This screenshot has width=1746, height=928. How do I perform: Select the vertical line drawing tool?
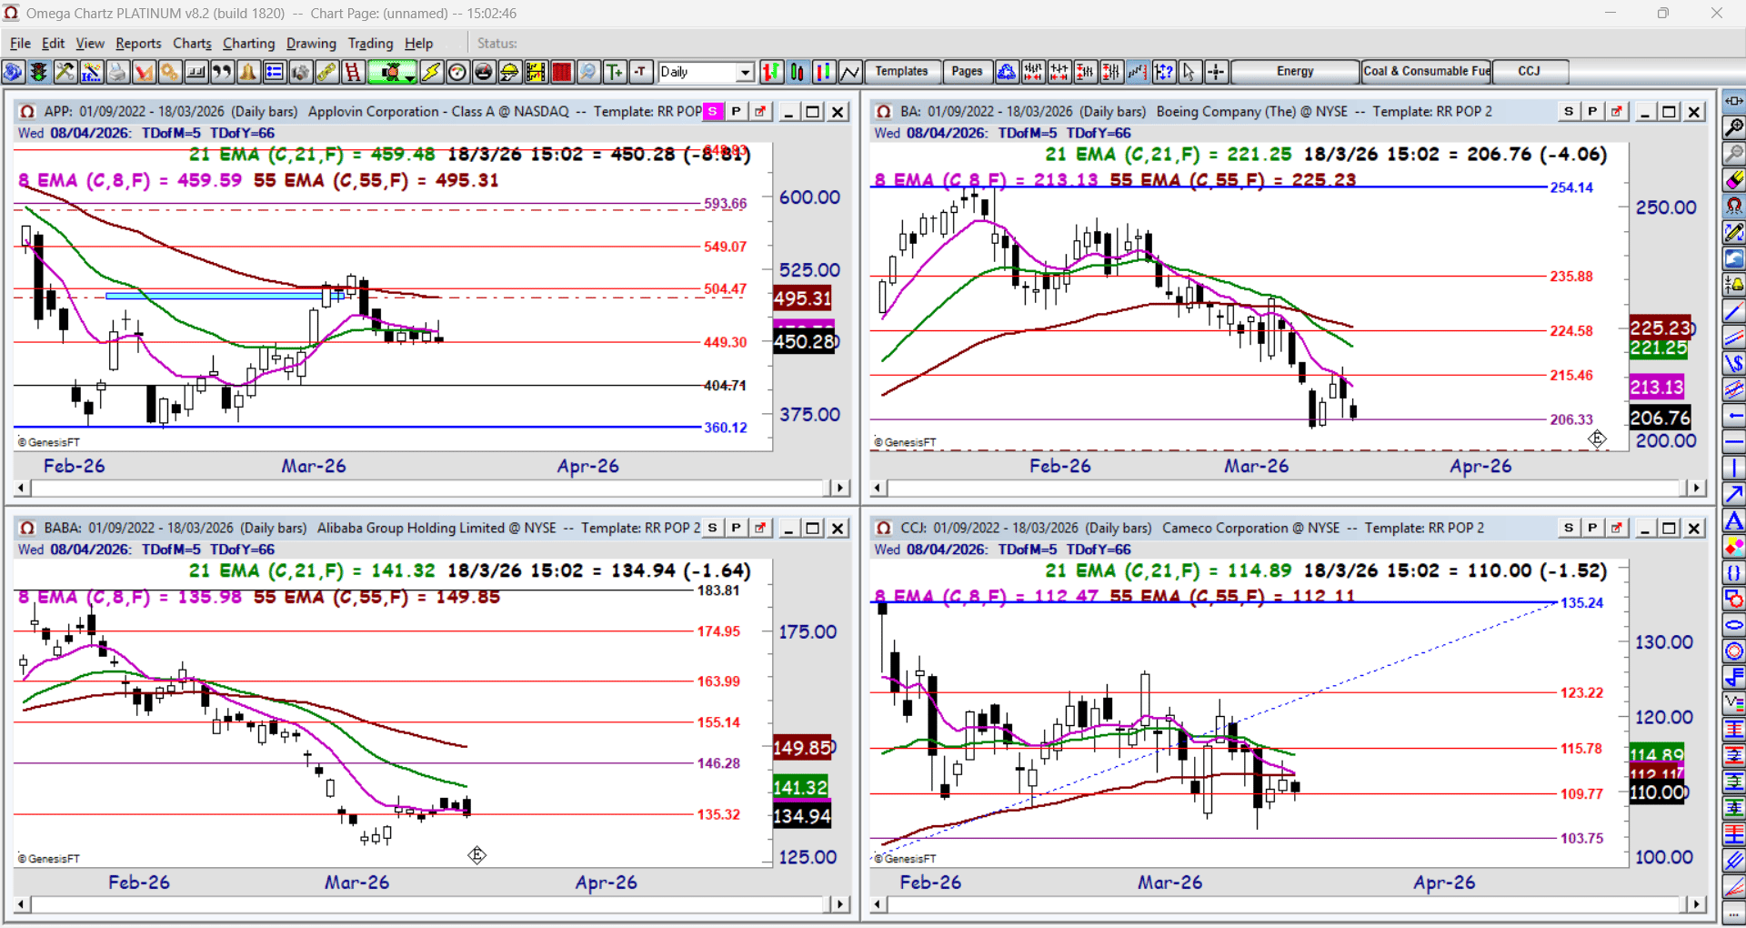point(1734,469)
